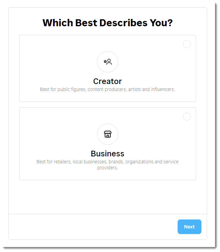Image resolution: width=220 pixels, height=252 pixels.
Task: Click the word "influencers" in Creator description
Action: 163,89
